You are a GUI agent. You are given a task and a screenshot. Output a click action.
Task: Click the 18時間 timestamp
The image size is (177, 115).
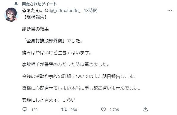(x=91, y=11)
